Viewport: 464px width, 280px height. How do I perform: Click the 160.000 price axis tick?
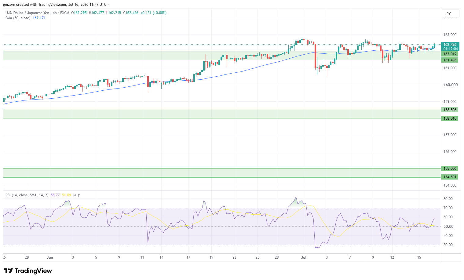tap(450, 85)
